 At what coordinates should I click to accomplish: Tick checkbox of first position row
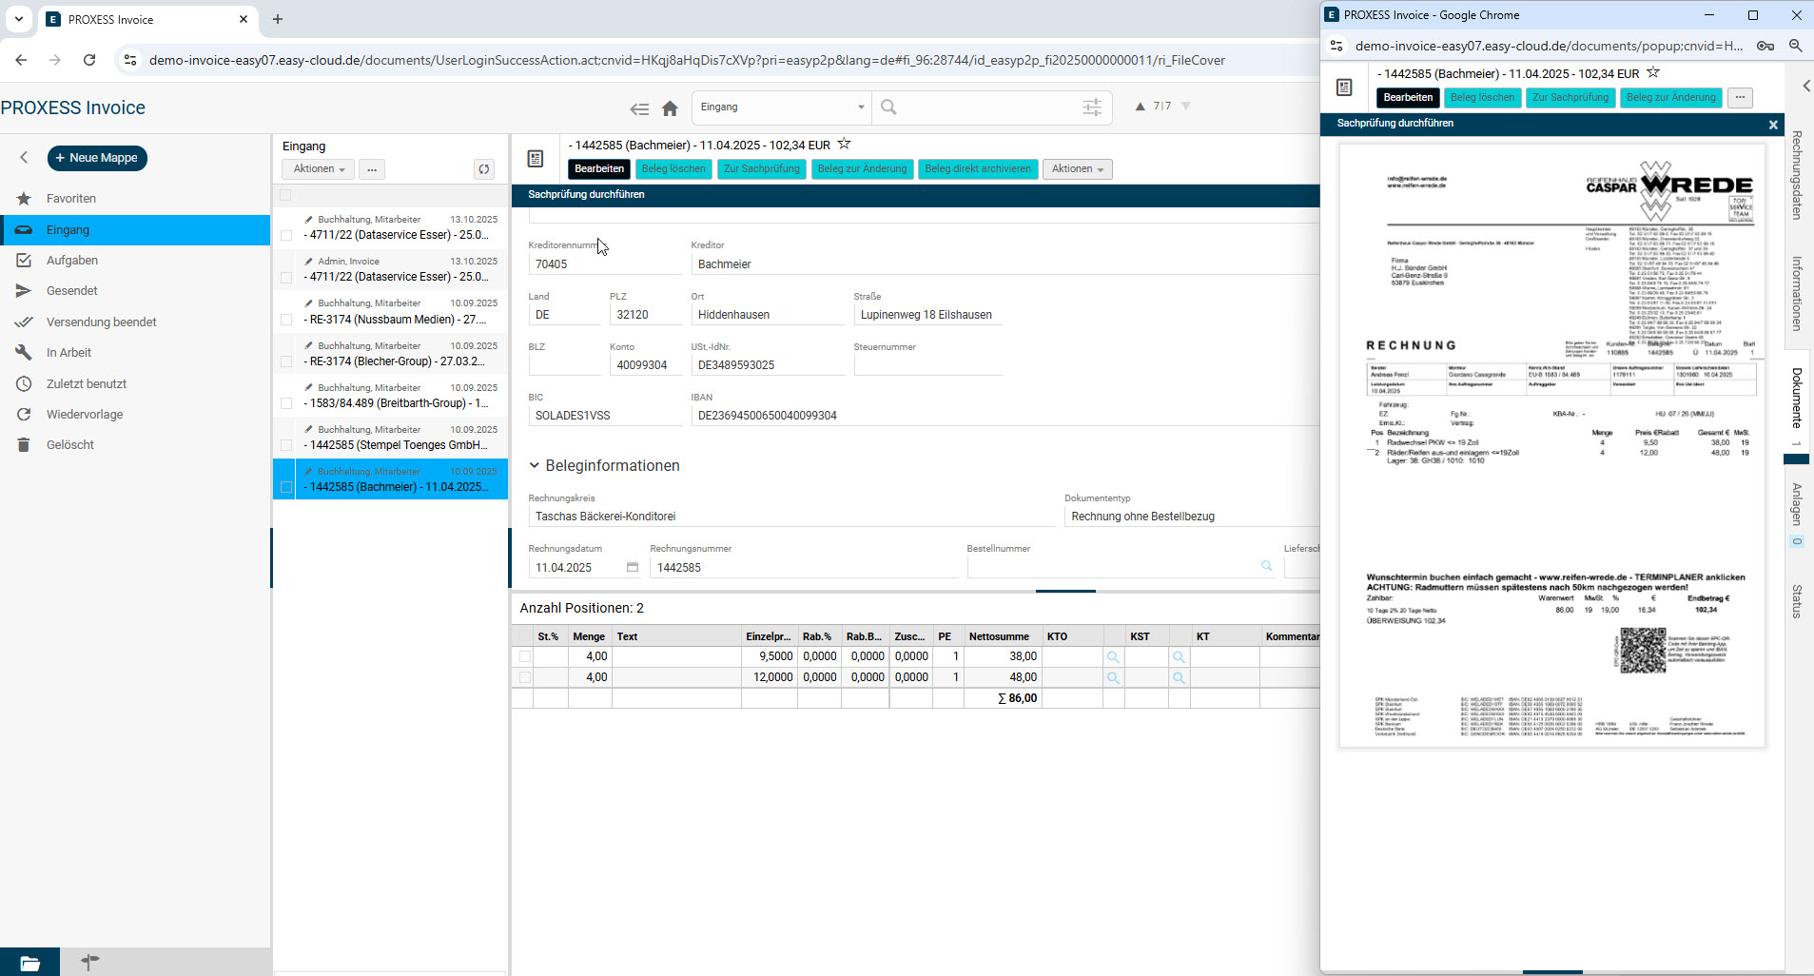coord(525,656)
